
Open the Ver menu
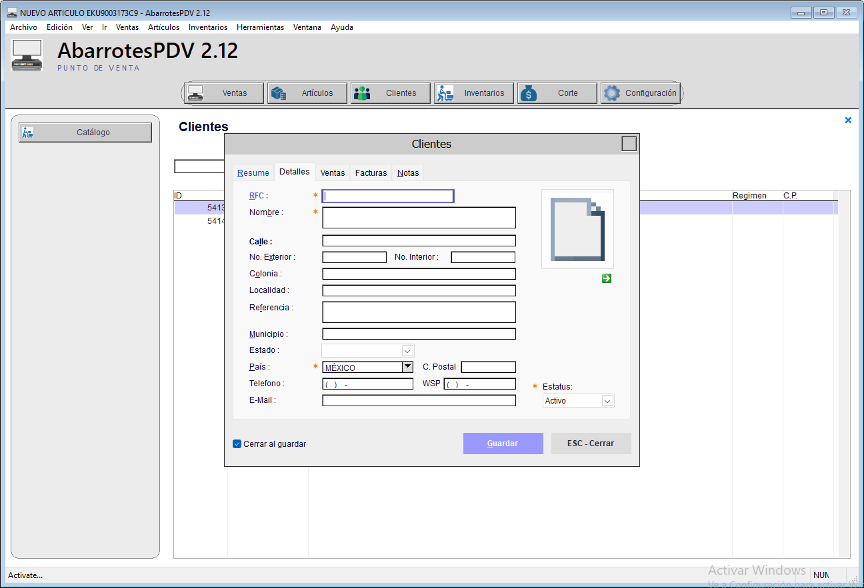(87, 27)
